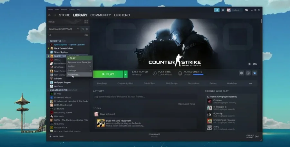Screen dimensions: 290x147
Task: Open the Play button dropdown arrow
Action: (126, 74)
